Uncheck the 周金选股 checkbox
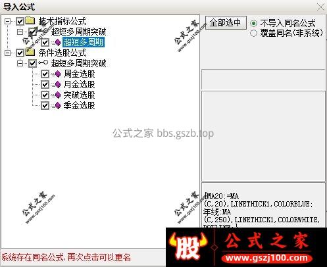This screenshot has width=327, height=267. [x=45, y=74]
